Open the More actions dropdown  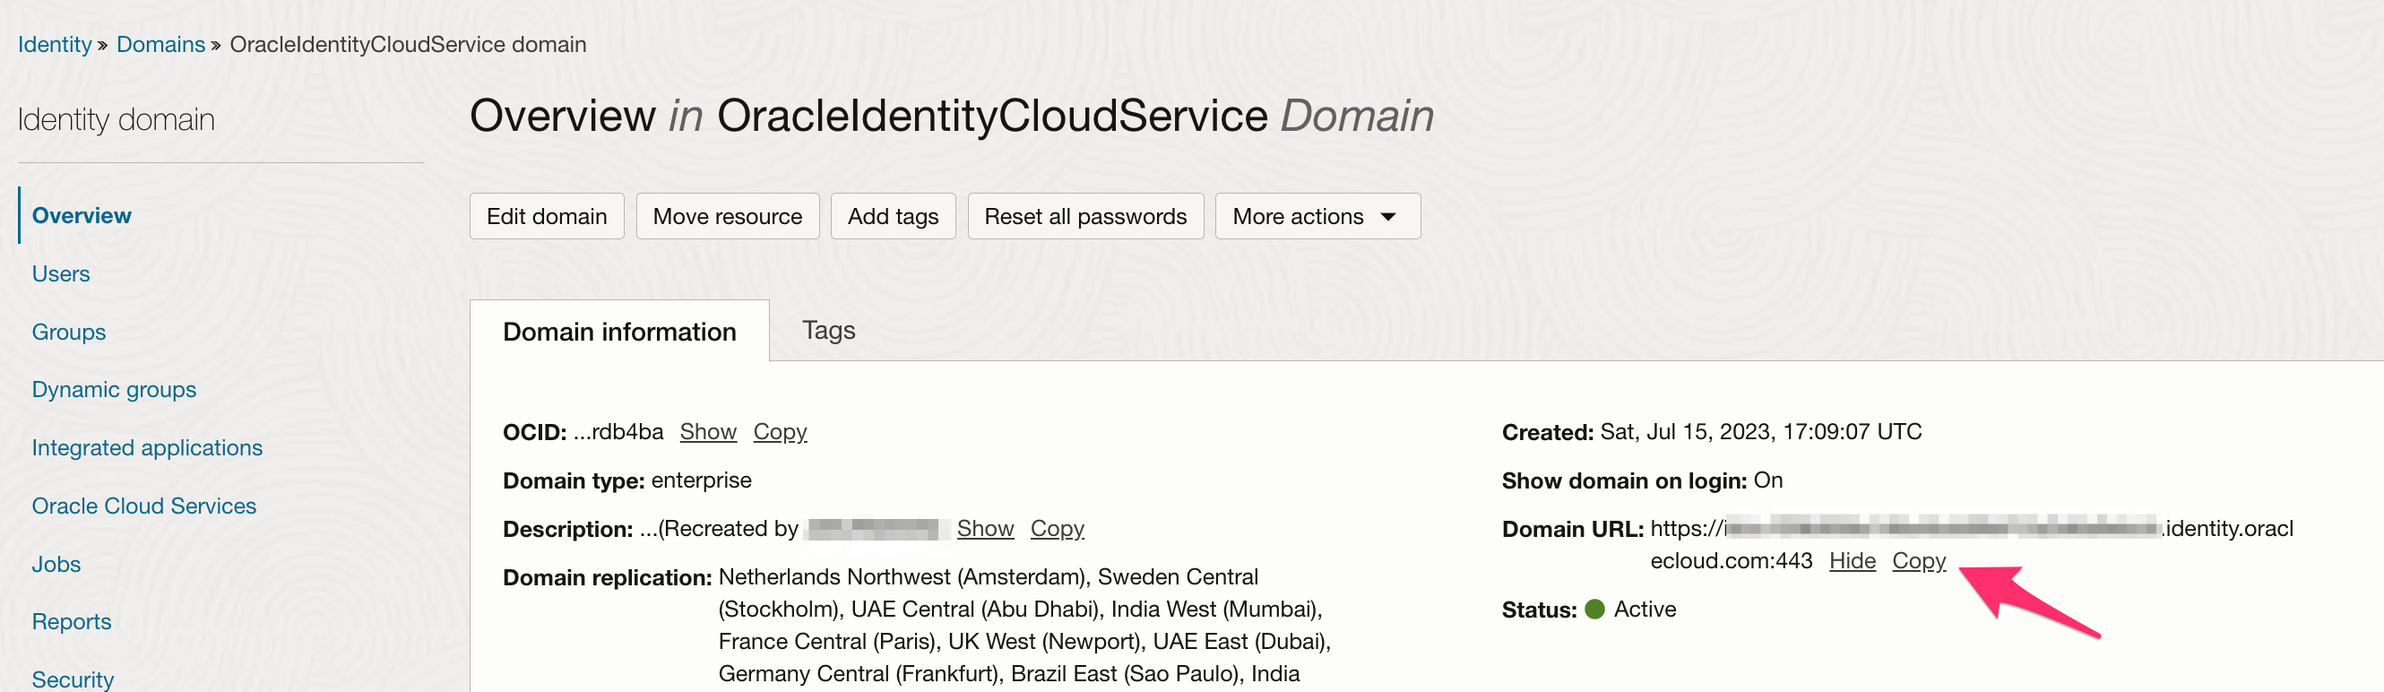pos(1316,217)
